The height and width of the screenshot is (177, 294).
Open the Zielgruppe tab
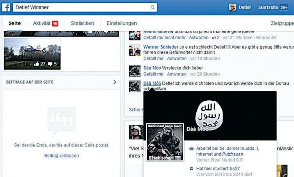pos(282,23)
